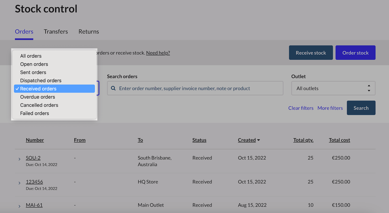Open order MAI-61 link
The image size is (389, 213).
tap(34, 205)
